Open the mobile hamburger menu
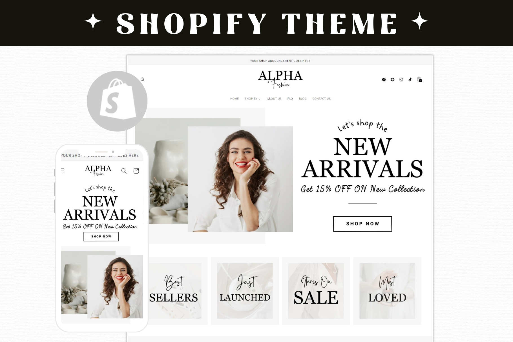Screen dimensions: 513x342 point(63,171)
